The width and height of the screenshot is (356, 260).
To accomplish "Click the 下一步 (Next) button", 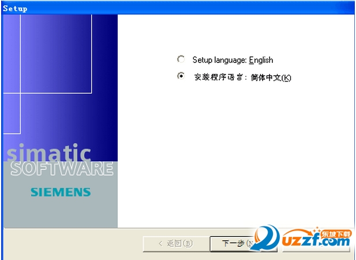I will click(243, 244).
